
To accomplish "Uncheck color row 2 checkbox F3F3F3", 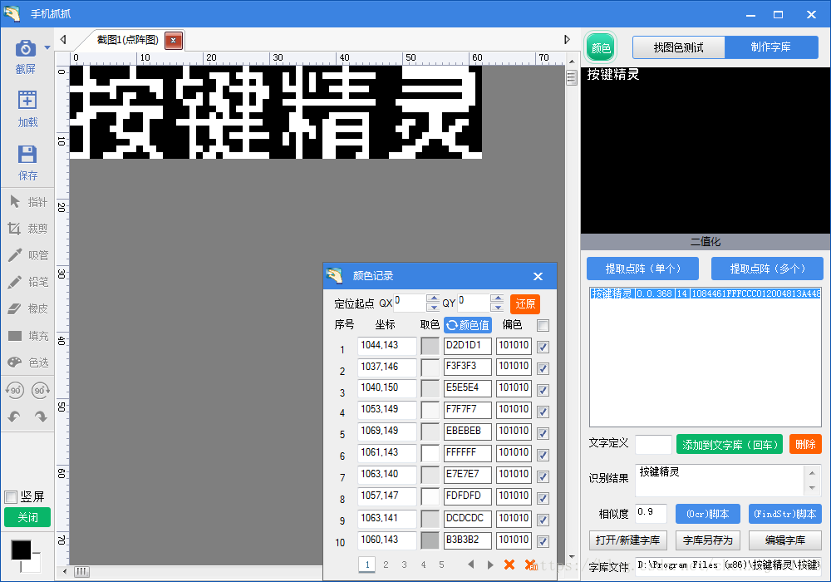I will (543, 368).
